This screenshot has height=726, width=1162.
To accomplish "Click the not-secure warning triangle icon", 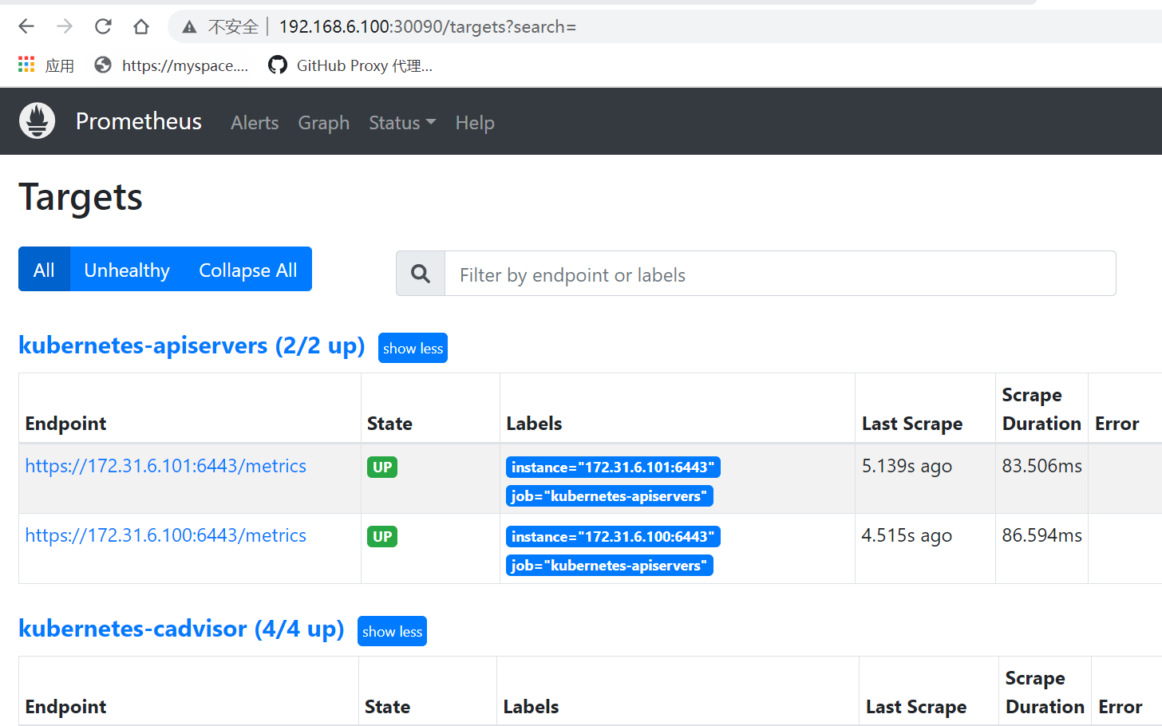I will click(189, 27).
